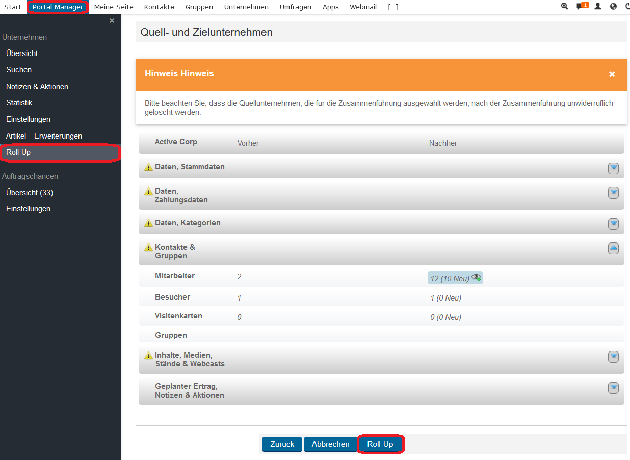This screenshot has height=460, width=630.
Task: Open Übersicht (33) under Auftragschancen
Action: point(30,193)
